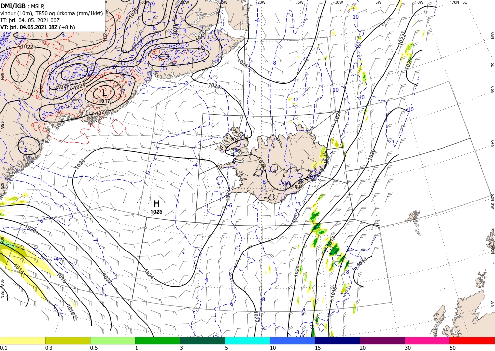Click the 0.1 legend value
This screenshot has width=495, height=351.
click(3, 348)
